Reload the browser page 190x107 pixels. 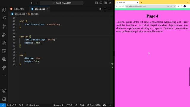coord(123,6)
